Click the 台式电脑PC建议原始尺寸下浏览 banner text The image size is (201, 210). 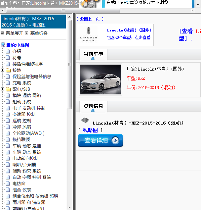pos(137,2)
